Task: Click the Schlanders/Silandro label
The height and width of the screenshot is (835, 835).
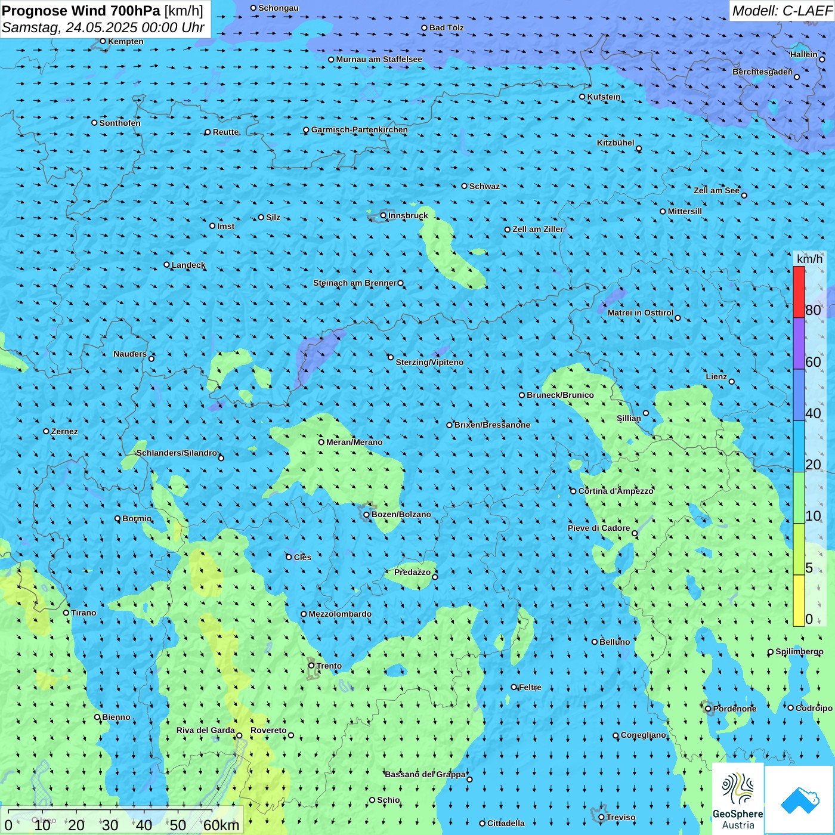Action: point(177,453)
